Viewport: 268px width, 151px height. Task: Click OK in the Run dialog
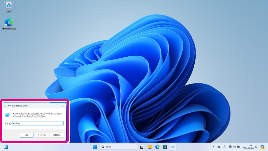pyautogui.click(x=27, y=135)
